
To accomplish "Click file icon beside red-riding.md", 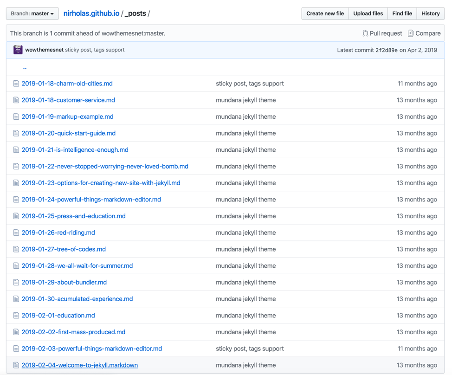I will pyautogui.click(x=16, y=233).
